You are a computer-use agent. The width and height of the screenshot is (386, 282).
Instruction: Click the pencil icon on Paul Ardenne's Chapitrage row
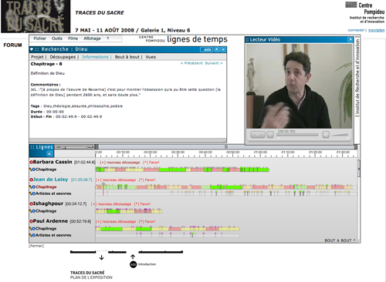[x=30, y=229]
